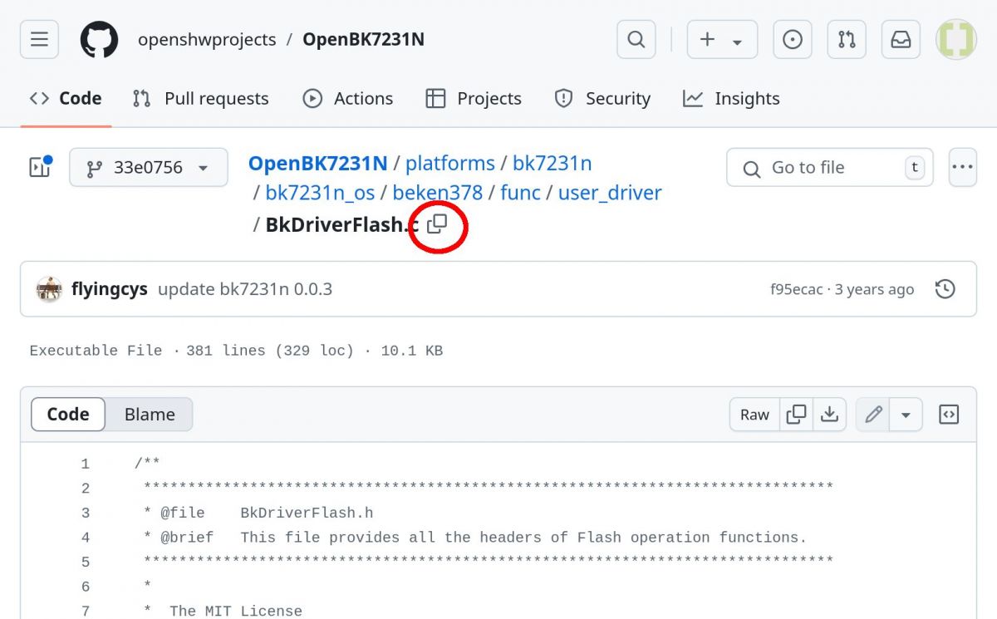
Task: Select code line number 1
Action: 85,464
